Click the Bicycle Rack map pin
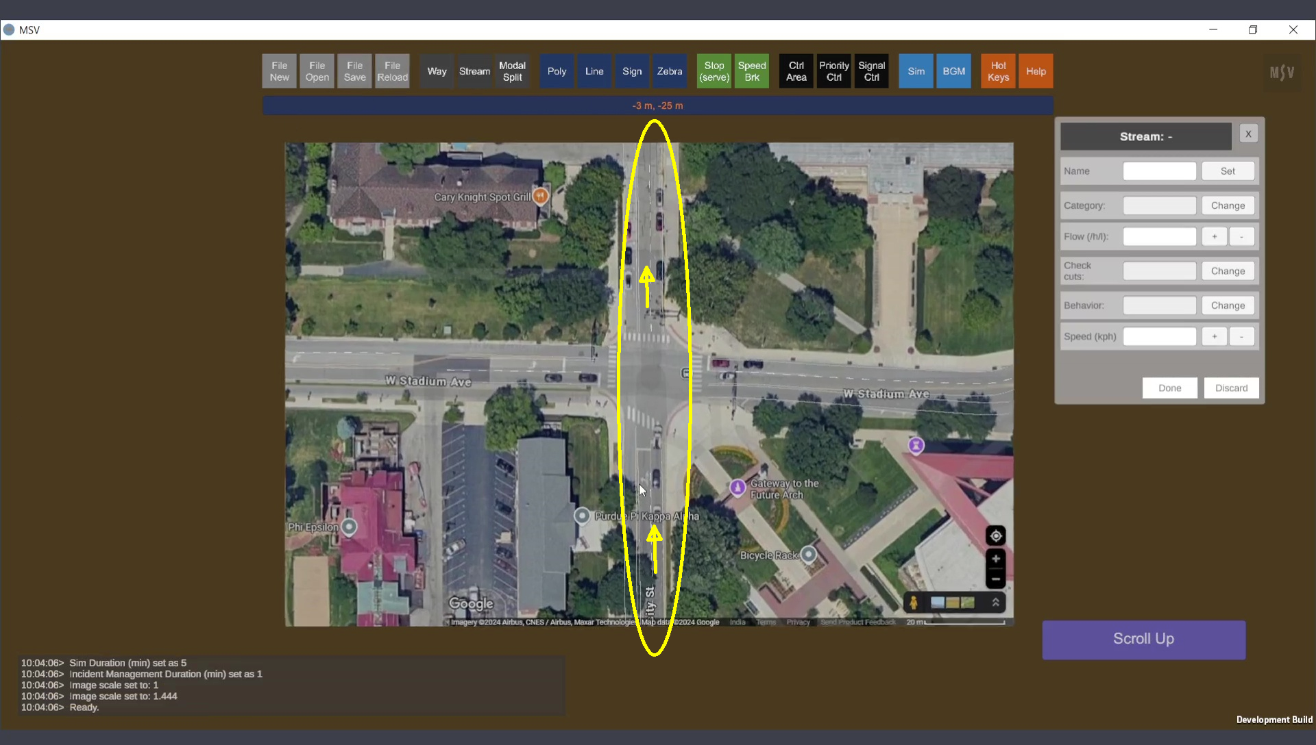This screenshot has height=745, width=1316. pyautogui.click(x=809, y=554)
